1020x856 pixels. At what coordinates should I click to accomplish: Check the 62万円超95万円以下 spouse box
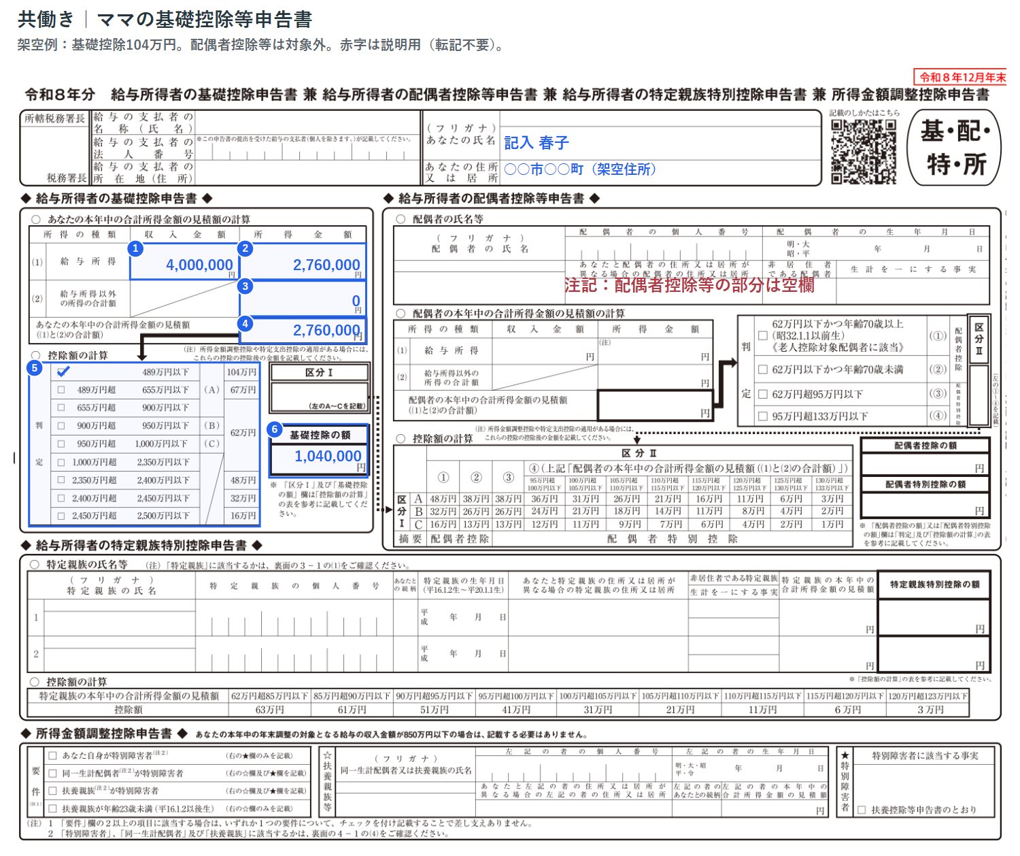pos(763,394)
